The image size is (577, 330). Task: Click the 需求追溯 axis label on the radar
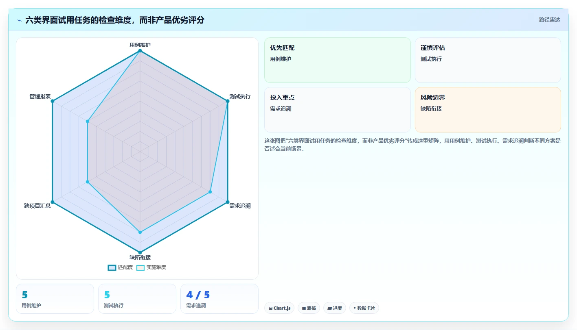point(240,206)
